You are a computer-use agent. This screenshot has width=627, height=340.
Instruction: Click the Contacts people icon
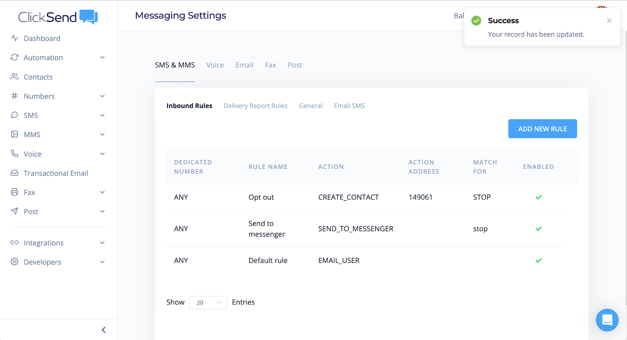14,77
